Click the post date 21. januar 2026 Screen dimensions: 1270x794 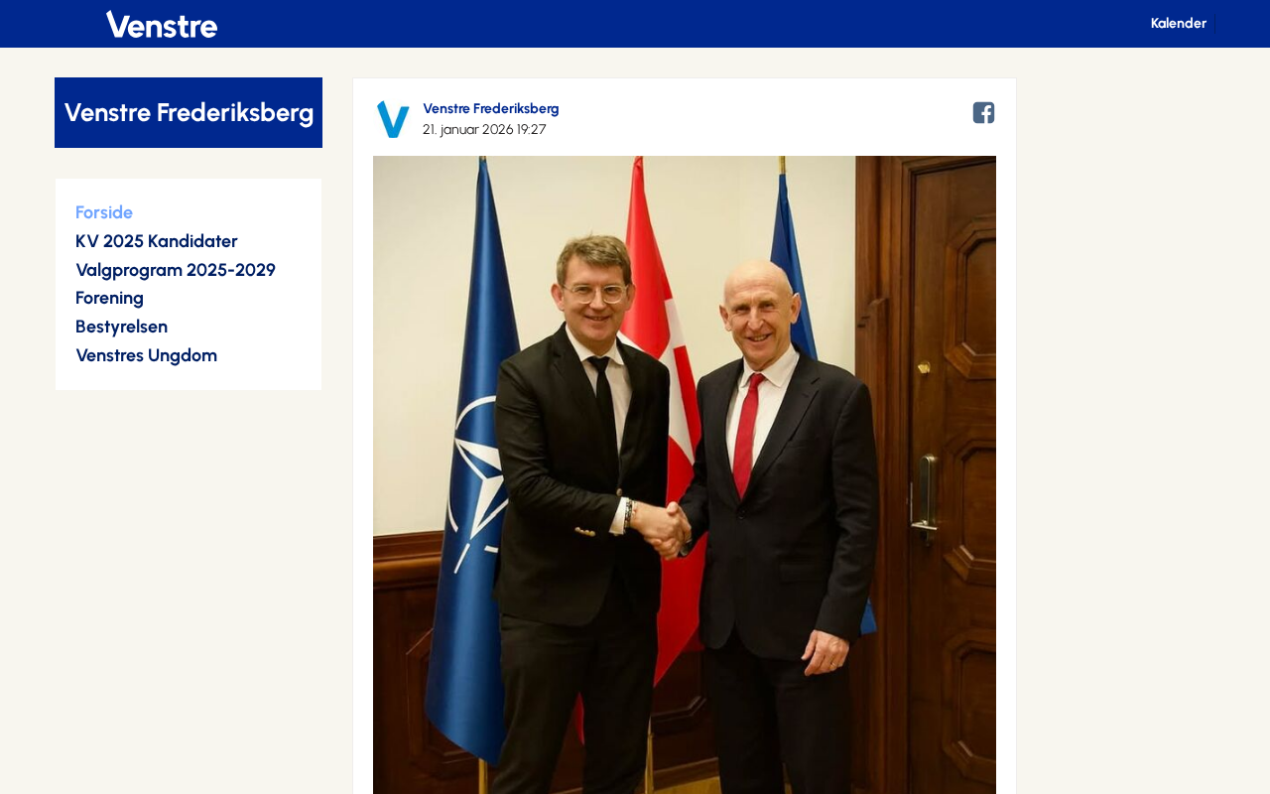484,130
